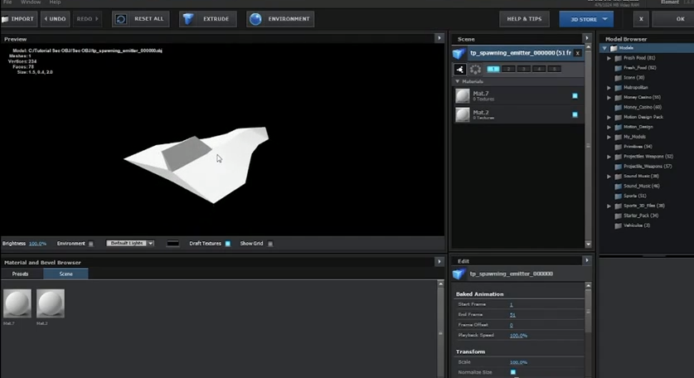Image resolution: width=694 pixels, height=378 pixels.
Task: Select Mat.2 sphere icon in Scene materials
Action: (463, 114)
